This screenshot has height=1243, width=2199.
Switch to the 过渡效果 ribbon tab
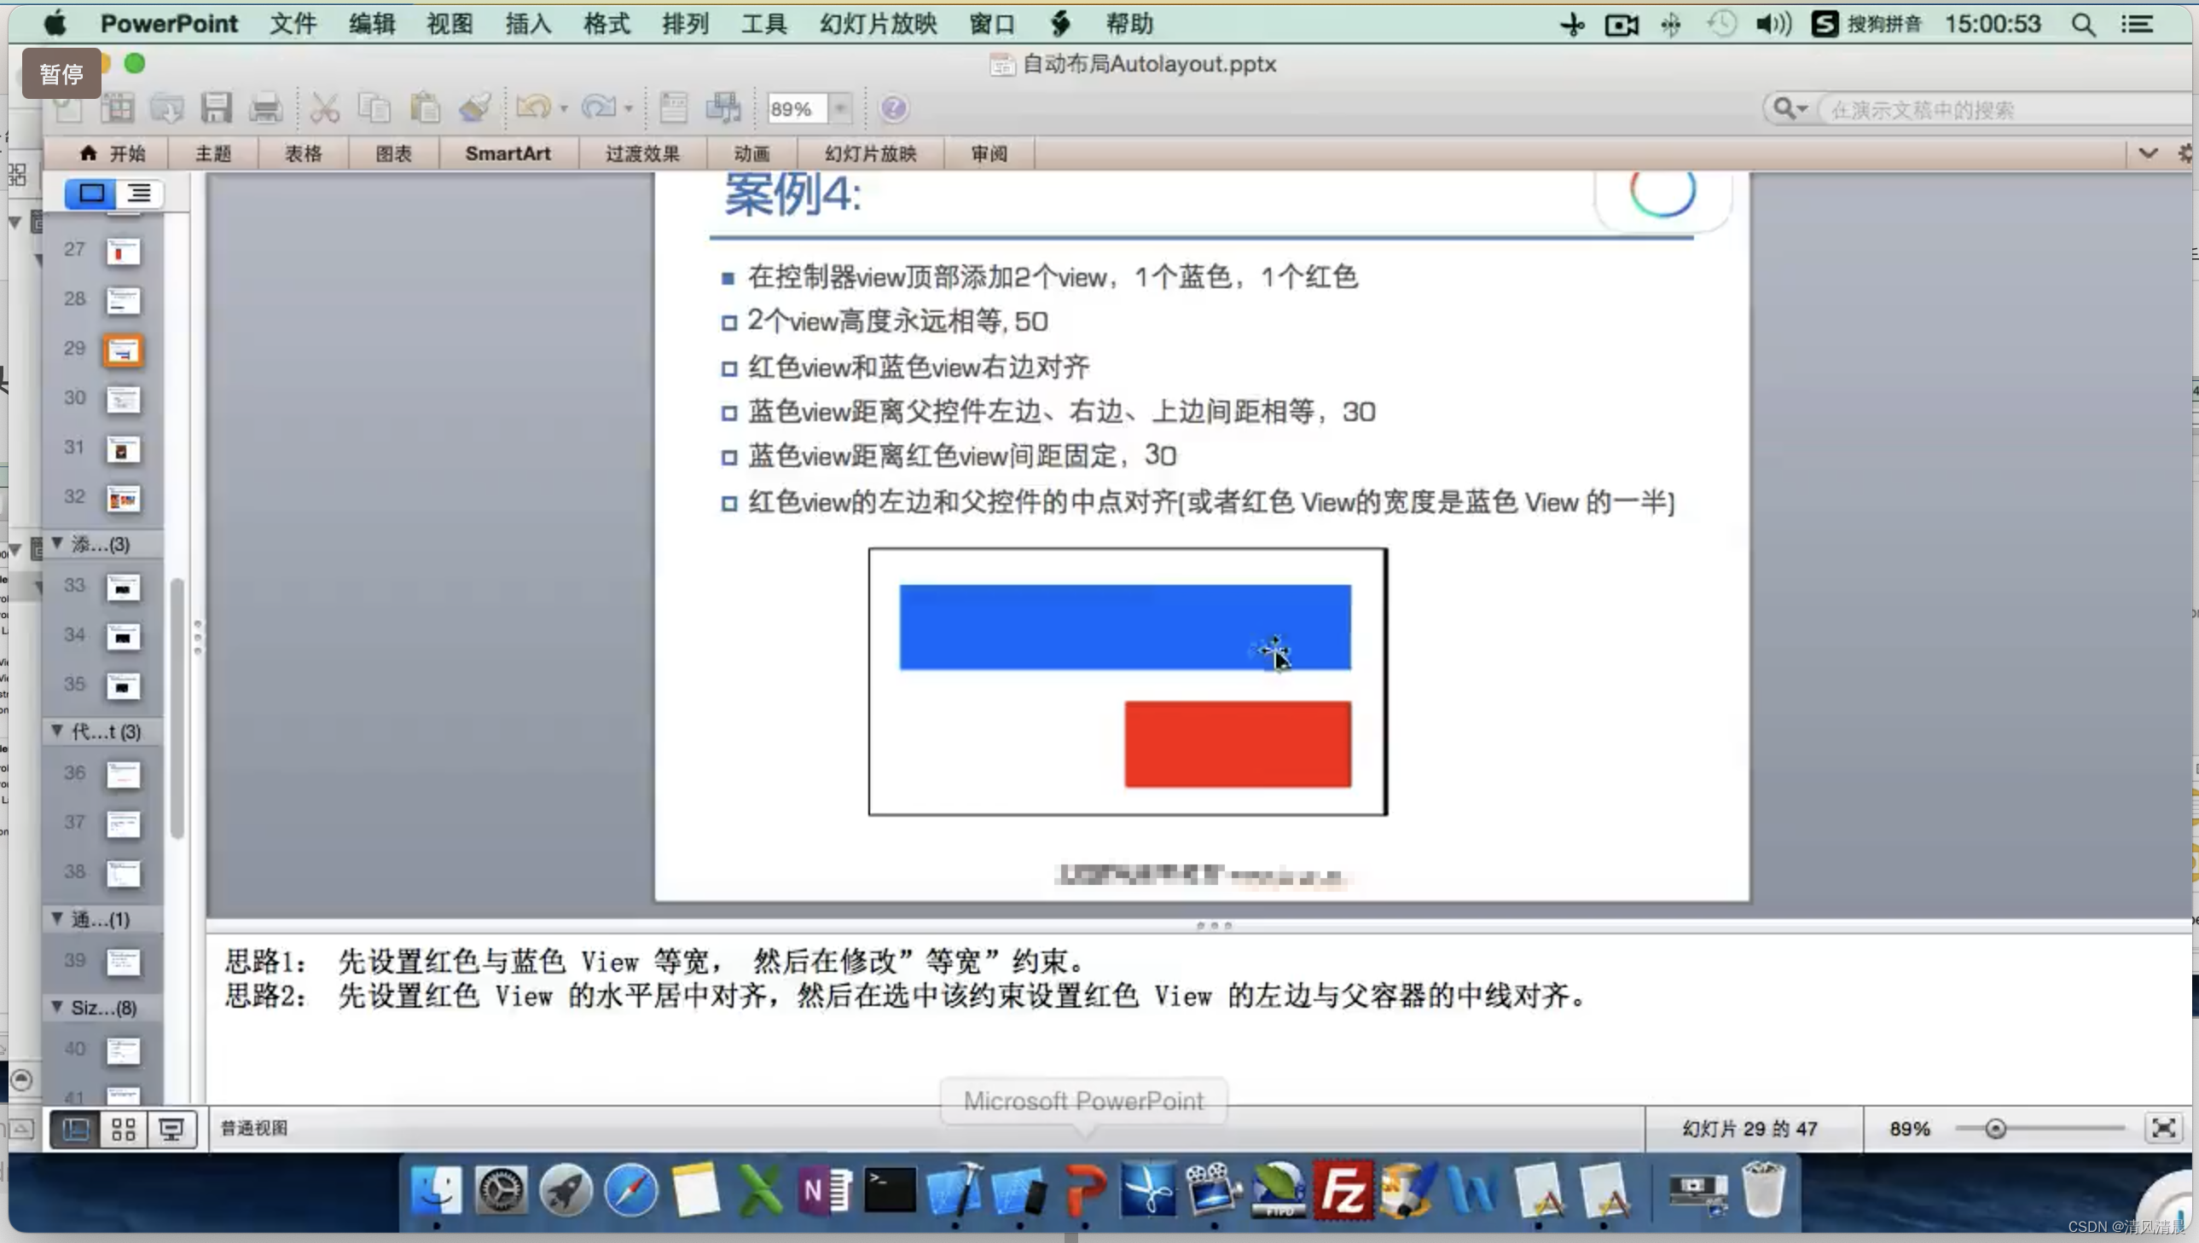point(642,153)
